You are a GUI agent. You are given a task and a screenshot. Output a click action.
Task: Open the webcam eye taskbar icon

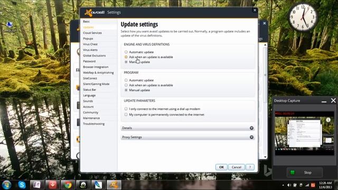click(x=83, y=185)
